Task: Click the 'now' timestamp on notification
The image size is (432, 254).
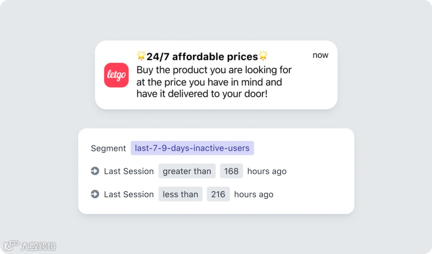Action: coord(320,55)
